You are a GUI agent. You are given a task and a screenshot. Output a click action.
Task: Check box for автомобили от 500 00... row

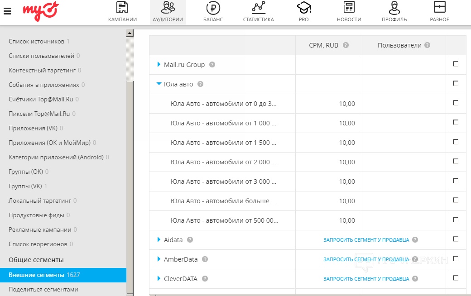pos(456,220)
